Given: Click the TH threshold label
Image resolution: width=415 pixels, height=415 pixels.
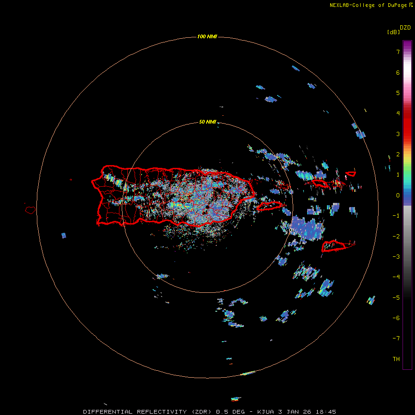Looking at the screenshot, I should click(396, 359).
